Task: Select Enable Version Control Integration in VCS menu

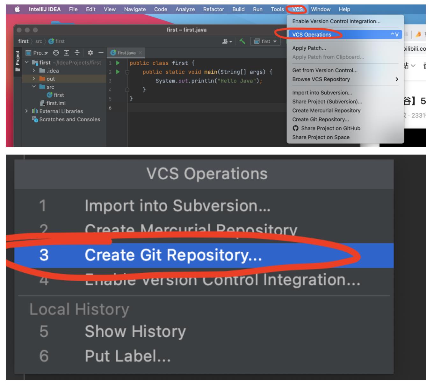Action: coord(345,21)
